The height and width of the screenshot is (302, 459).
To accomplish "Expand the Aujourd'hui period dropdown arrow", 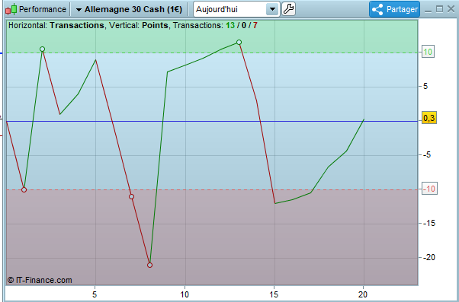I will click(272, 9).
